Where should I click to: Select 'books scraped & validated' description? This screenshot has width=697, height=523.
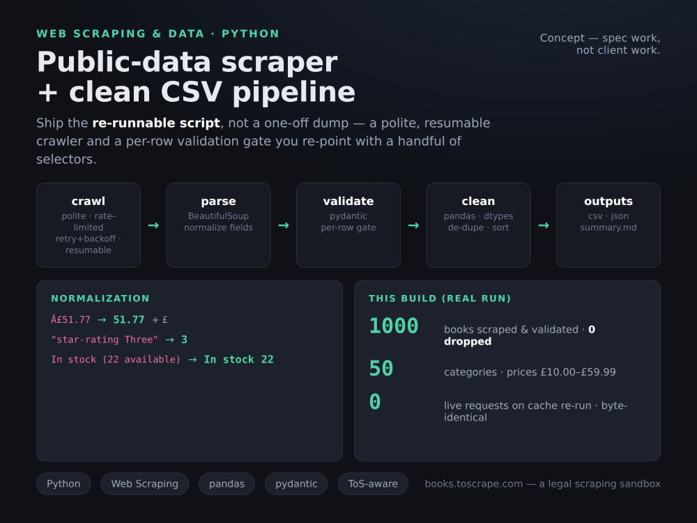[511, 330]
